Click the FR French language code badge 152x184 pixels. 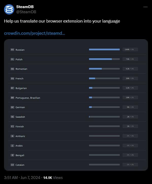click(12, 79)
